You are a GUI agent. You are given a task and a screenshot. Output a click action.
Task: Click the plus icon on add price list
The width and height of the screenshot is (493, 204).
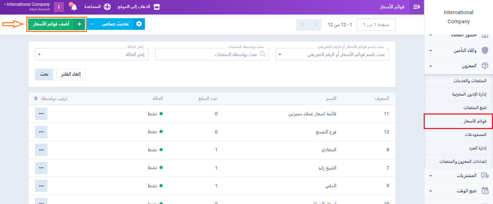coord(79,24)
